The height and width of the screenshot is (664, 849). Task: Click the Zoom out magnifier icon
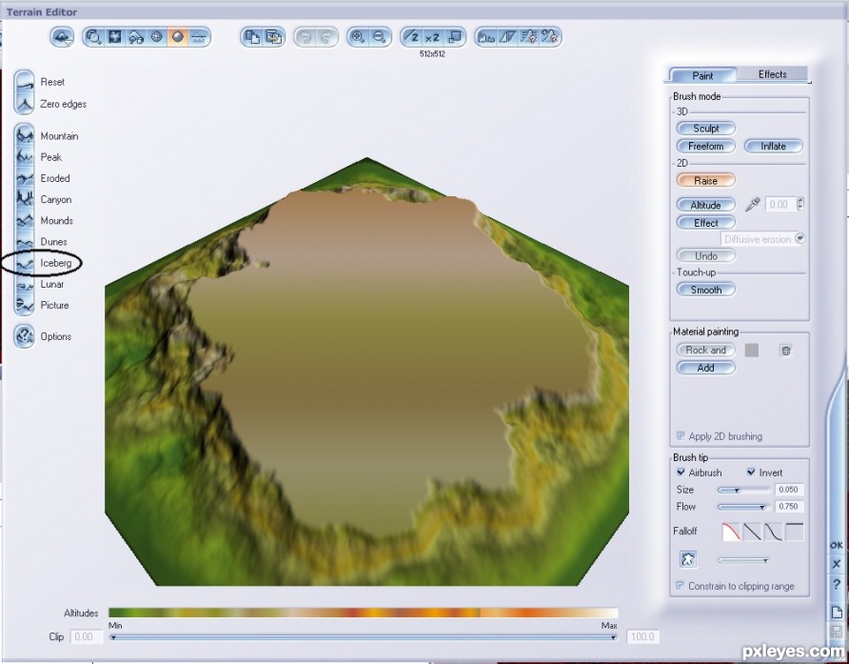(x=380, y=37)
